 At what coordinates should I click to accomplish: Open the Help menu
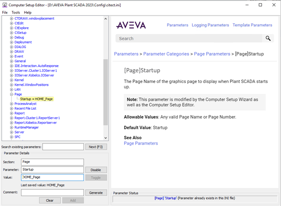[x=28, y=12]
